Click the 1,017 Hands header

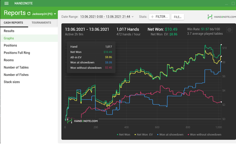click(128, 29)
